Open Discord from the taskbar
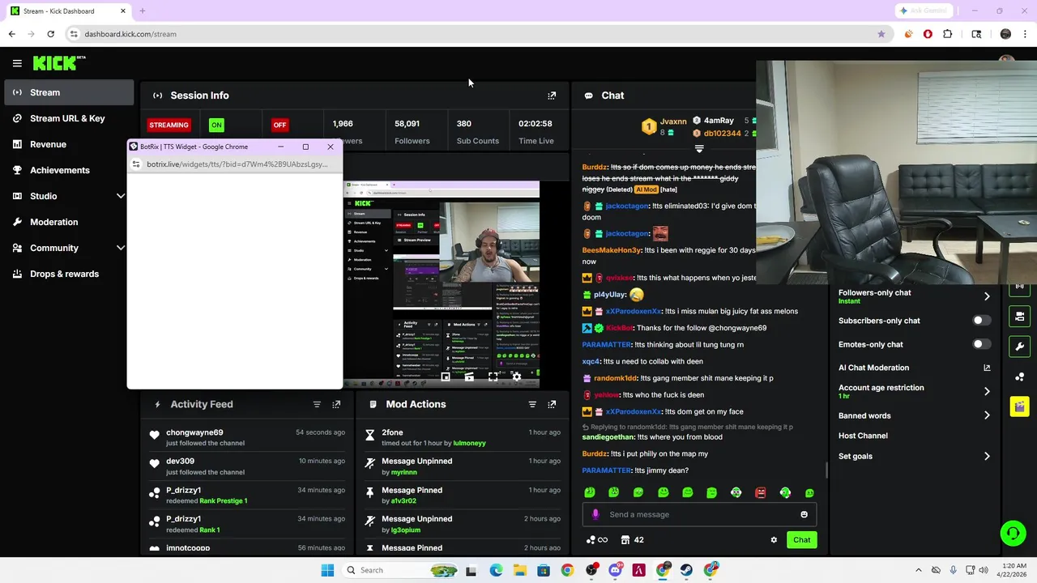 [x=615, y=570]
